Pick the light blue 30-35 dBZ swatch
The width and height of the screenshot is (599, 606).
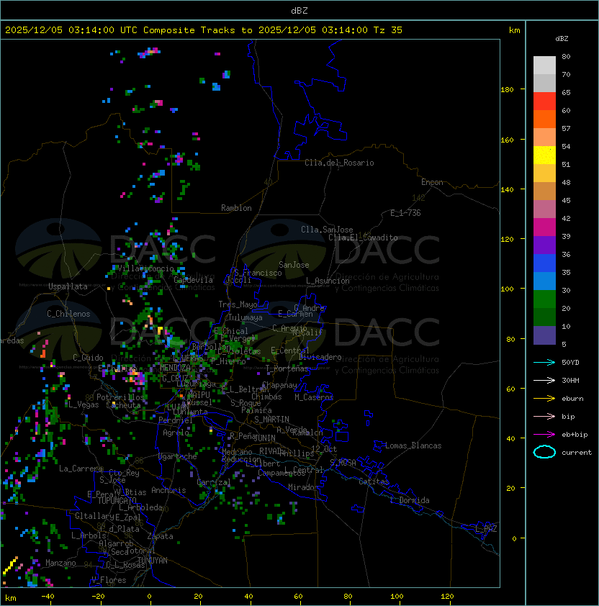[544, 281]
